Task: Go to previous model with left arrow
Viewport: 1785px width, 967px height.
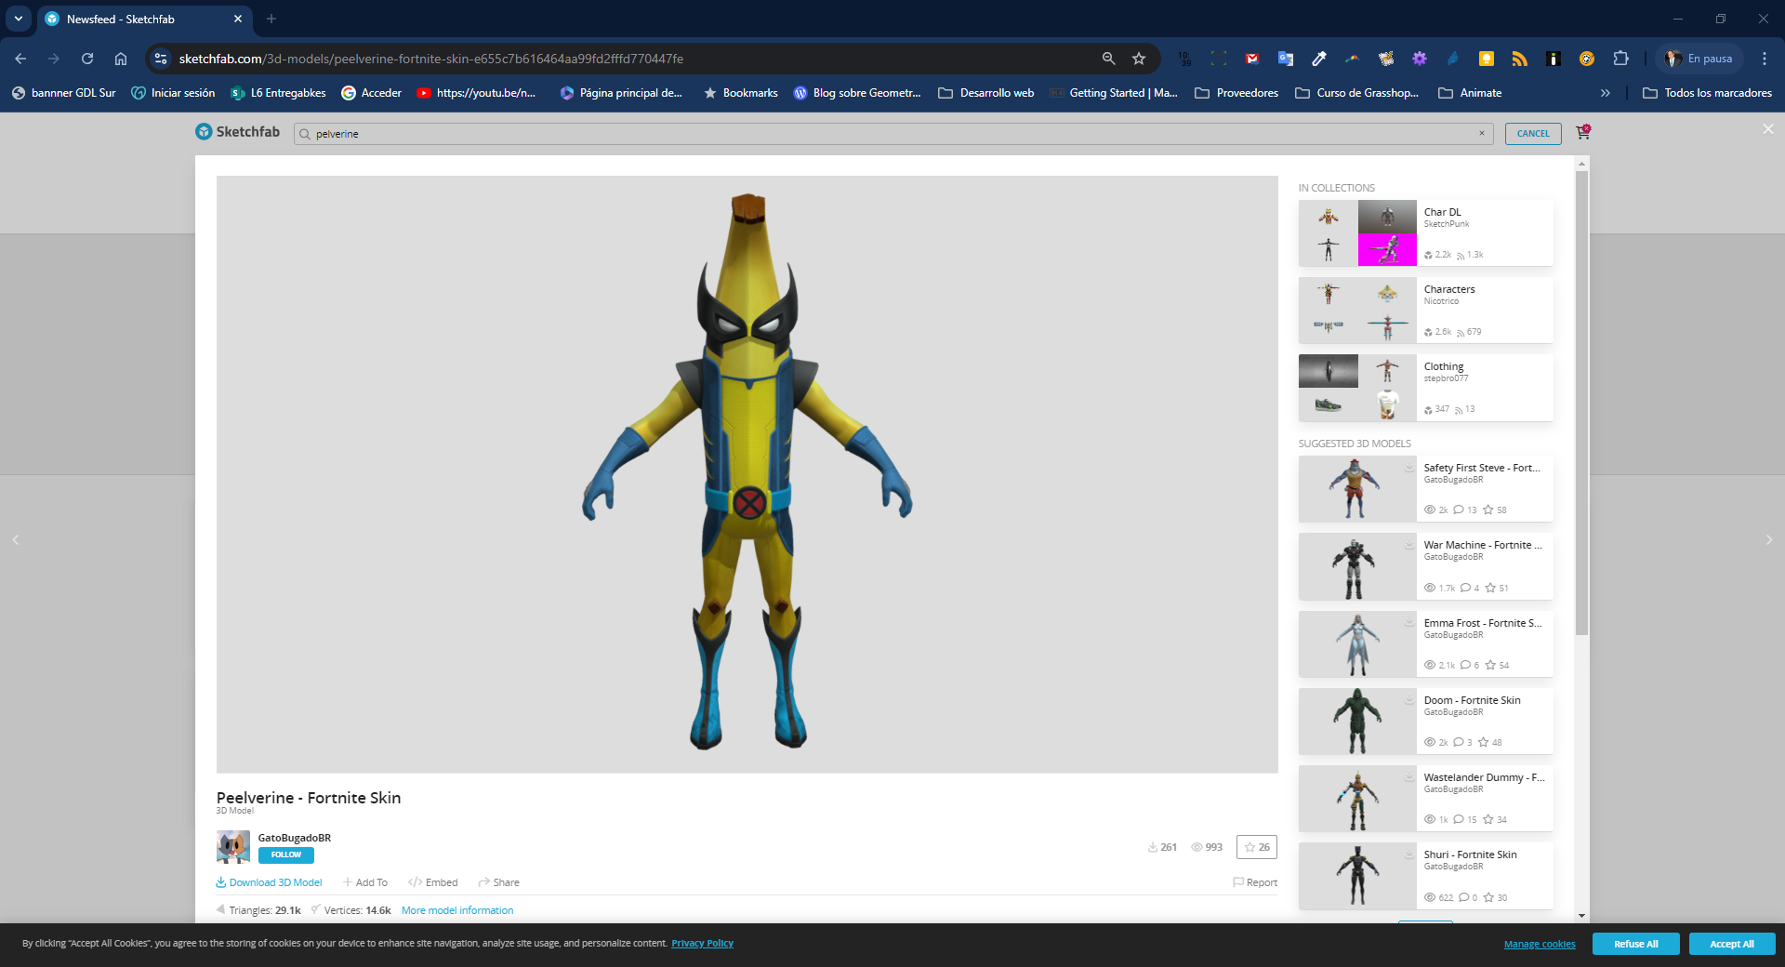Action: click(15, 539)
